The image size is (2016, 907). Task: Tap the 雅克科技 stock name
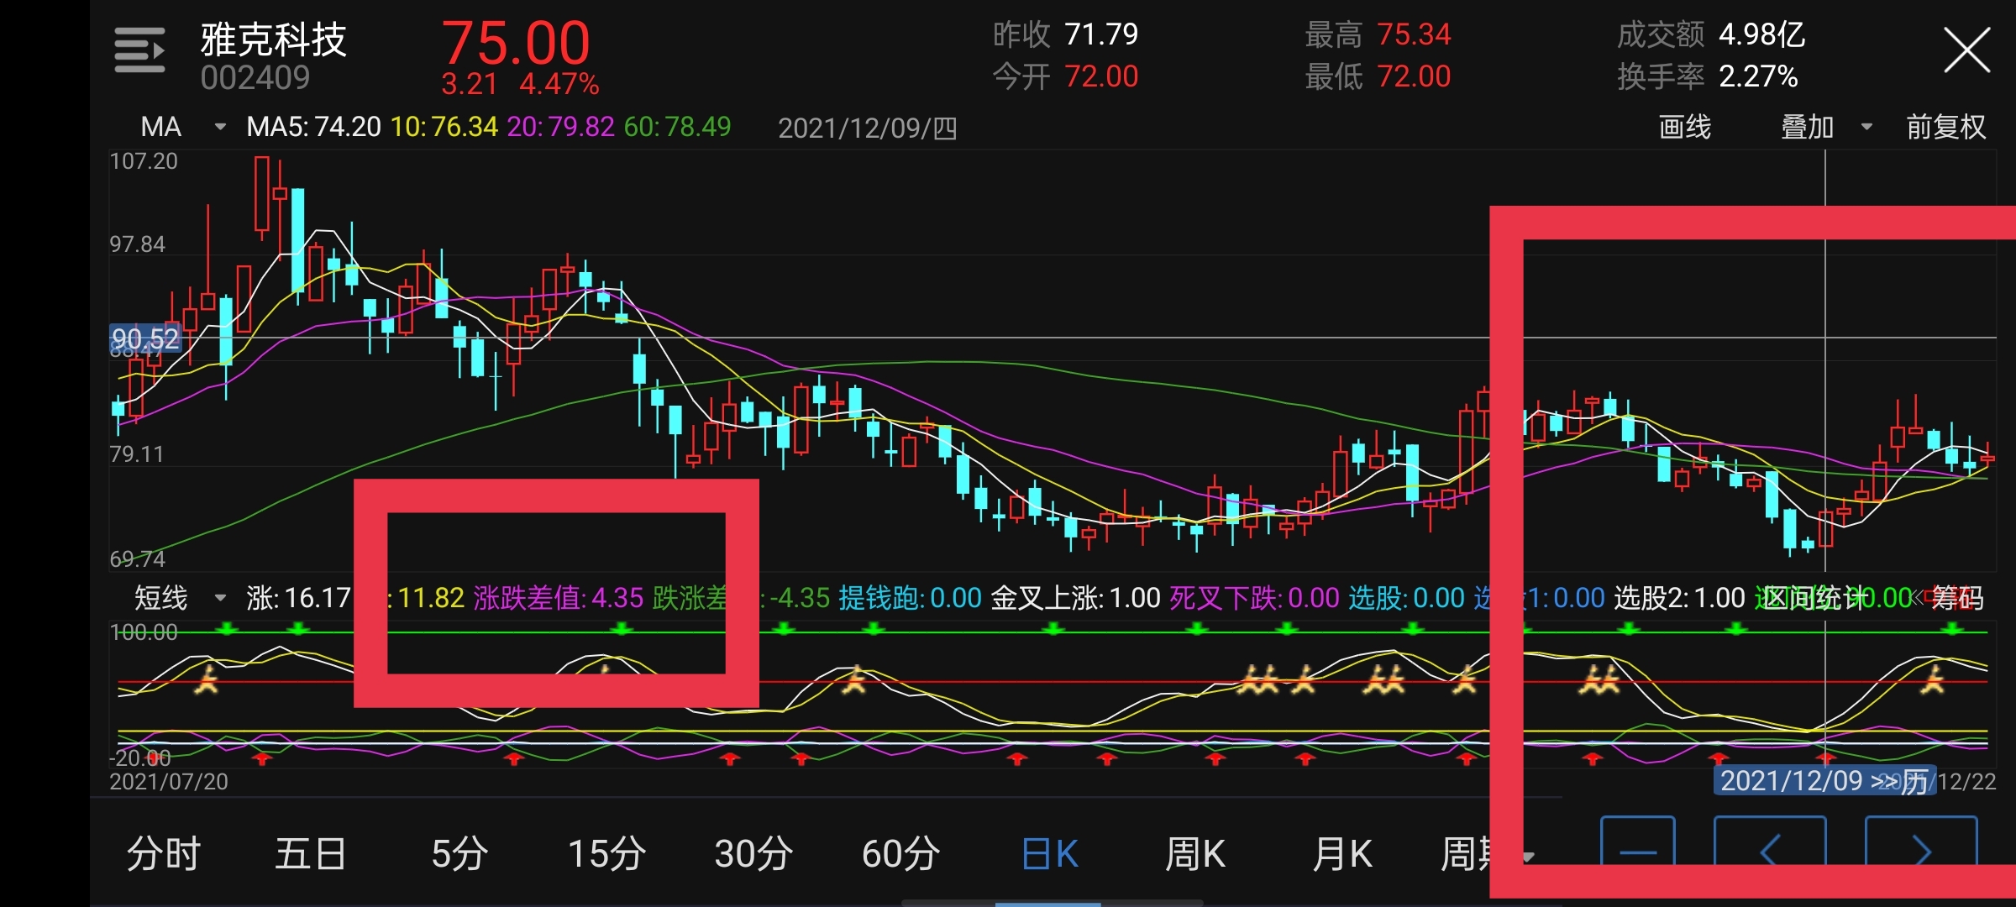click(x=273, y=40)
